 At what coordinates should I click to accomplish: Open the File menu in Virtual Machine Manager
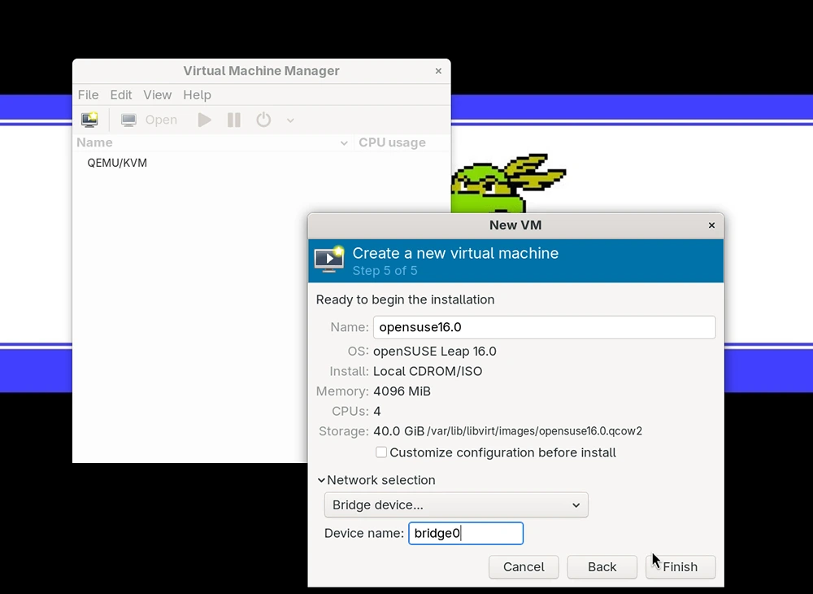click(x=88, y=95)
